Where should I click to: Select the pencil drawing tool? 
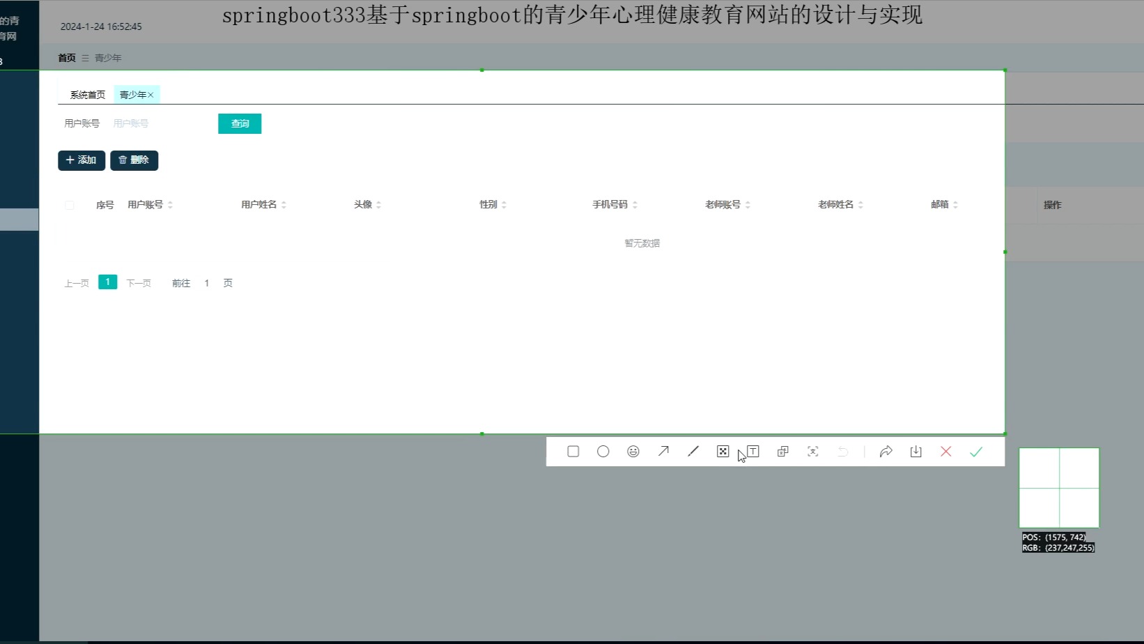693,452
